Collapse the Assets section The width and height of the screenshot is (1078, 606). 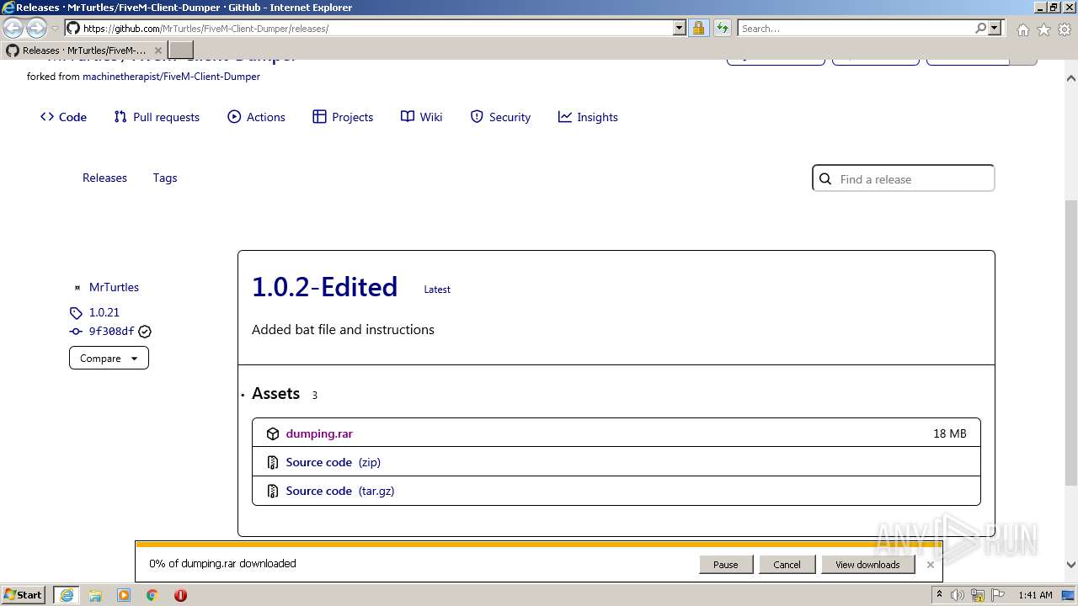click(275, 394)
